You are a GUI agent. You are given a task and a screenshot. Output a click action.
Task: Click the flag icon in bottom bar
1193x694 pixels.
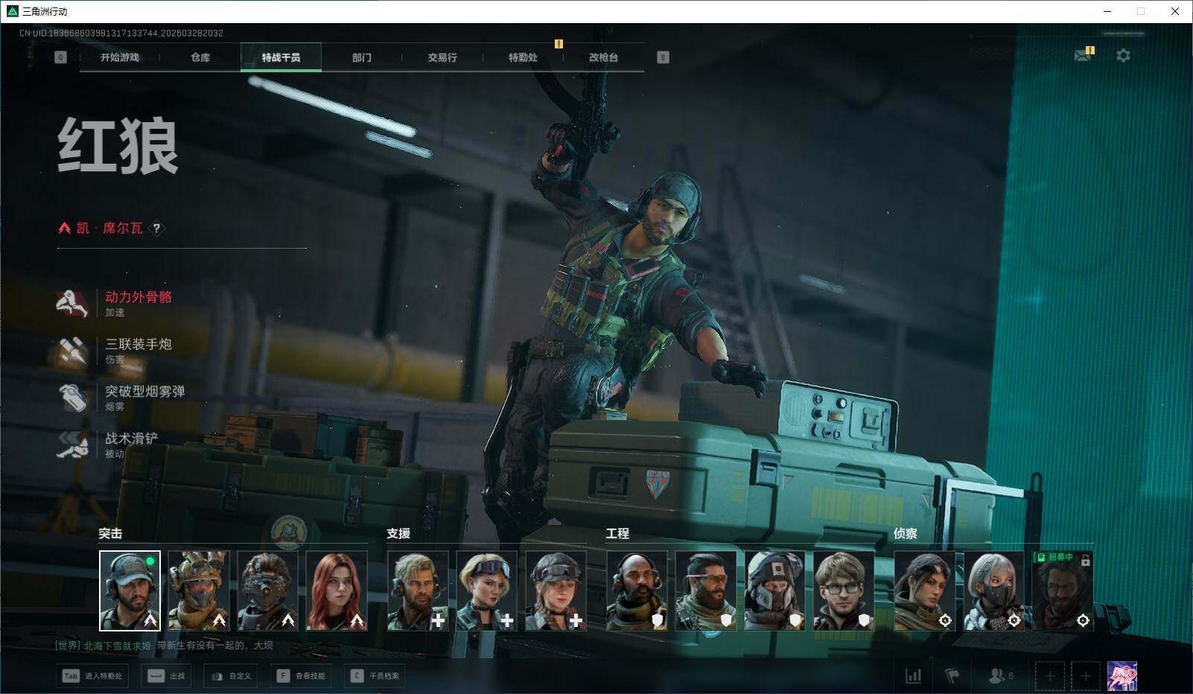pos(952,676)
